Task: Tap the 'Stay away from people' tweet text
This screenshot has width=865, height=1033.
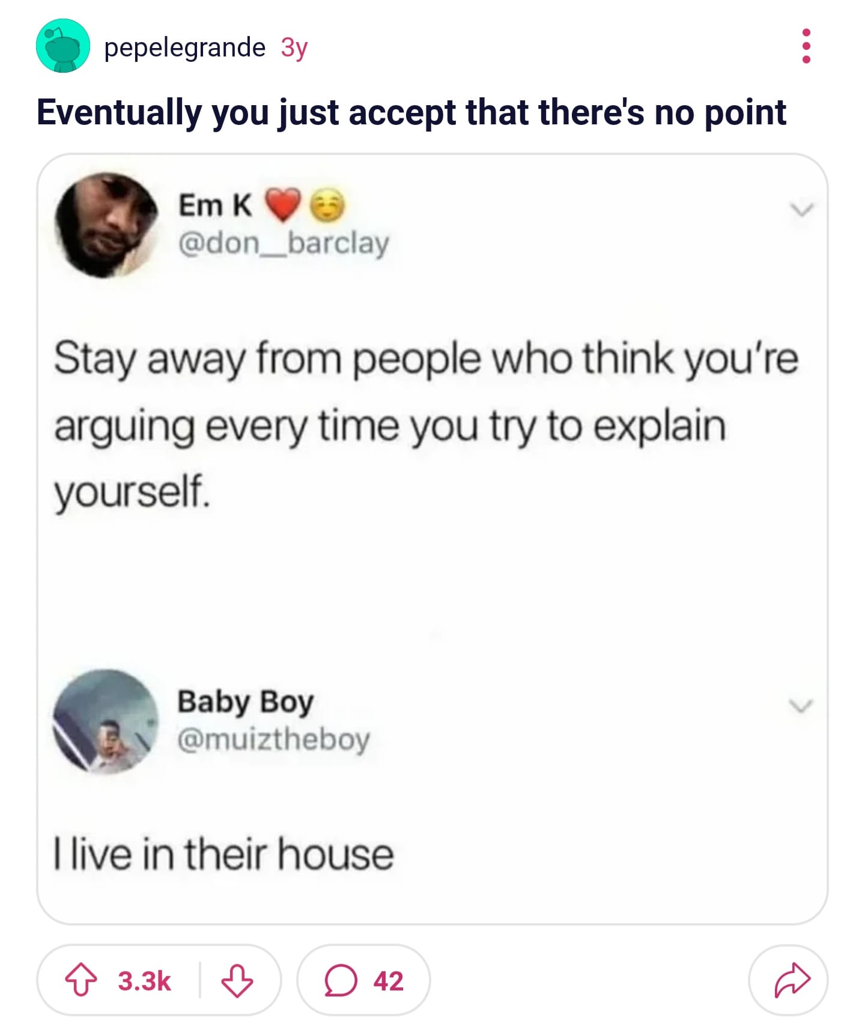Action: [425, 425]
